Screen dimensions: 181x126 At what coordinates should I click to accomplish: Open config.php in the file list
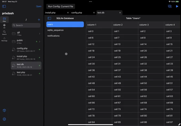coord(26,50)
